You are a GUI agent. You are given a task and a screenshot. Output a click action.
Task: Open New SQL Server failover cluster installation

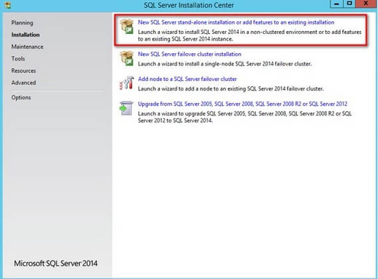tap(189, 54)
